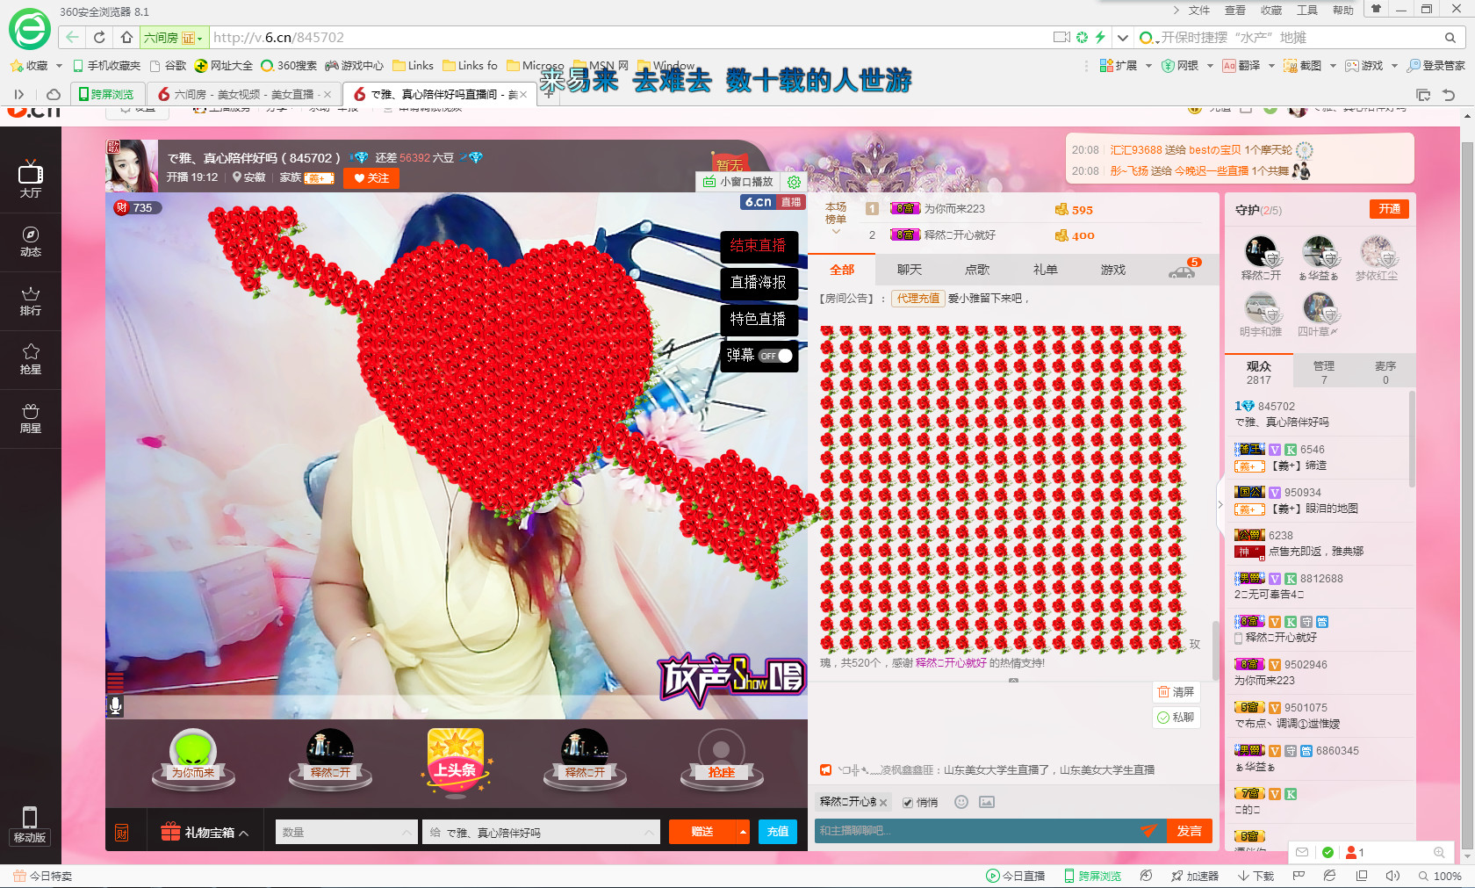The image size is (1475, 888).
Task: Open the 直播海报 poster button
Action: 759,282
